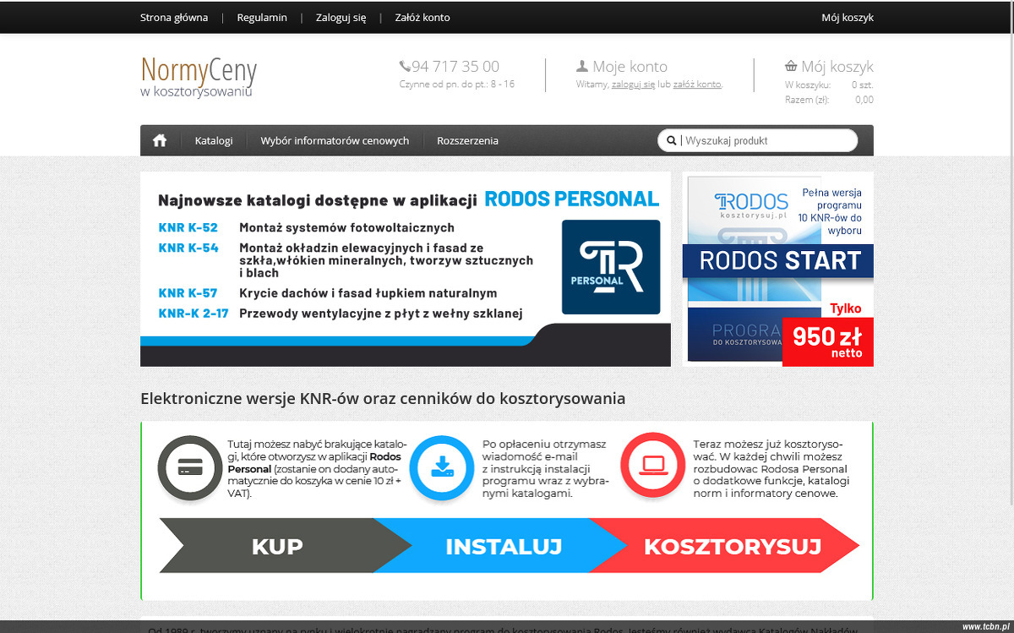Click 'Montaż systemów fotowoltaicznych' text
The height and width of the screenshot is (633, 1014).
(x=346, y=227)
